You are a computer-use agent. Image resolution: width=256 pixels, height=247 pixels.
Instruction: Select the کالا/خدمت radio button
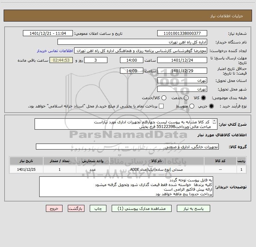click(164, 98)
